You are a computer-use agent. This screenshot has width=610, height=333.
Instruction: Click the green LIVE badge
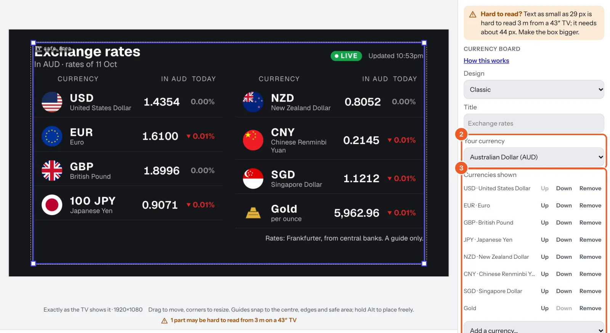346,56
